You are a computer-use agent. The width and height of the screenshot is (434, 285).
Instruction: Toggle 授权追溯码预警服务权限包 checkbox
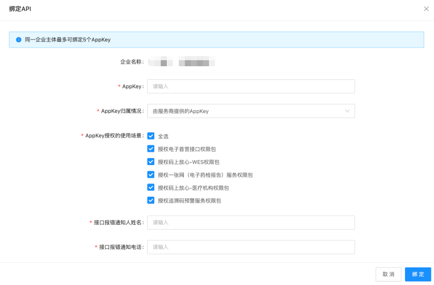point(151,200)
